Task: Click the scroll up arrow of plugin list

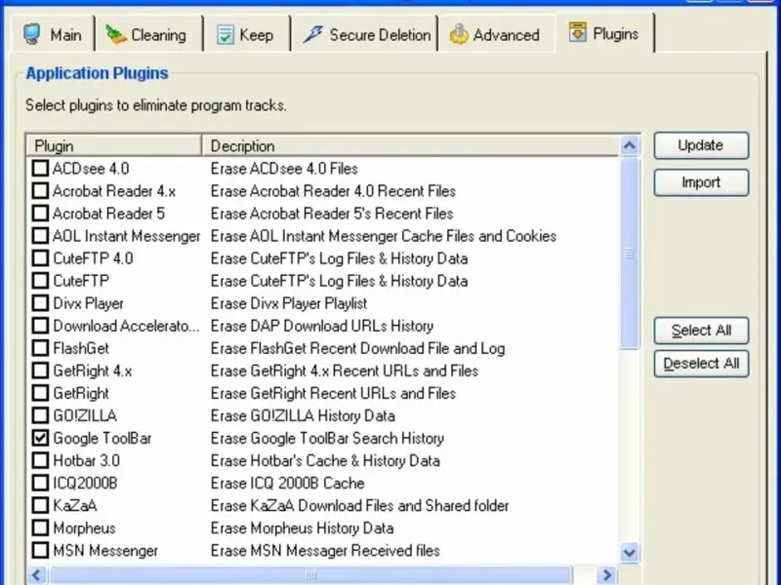Action: [630, 145]
